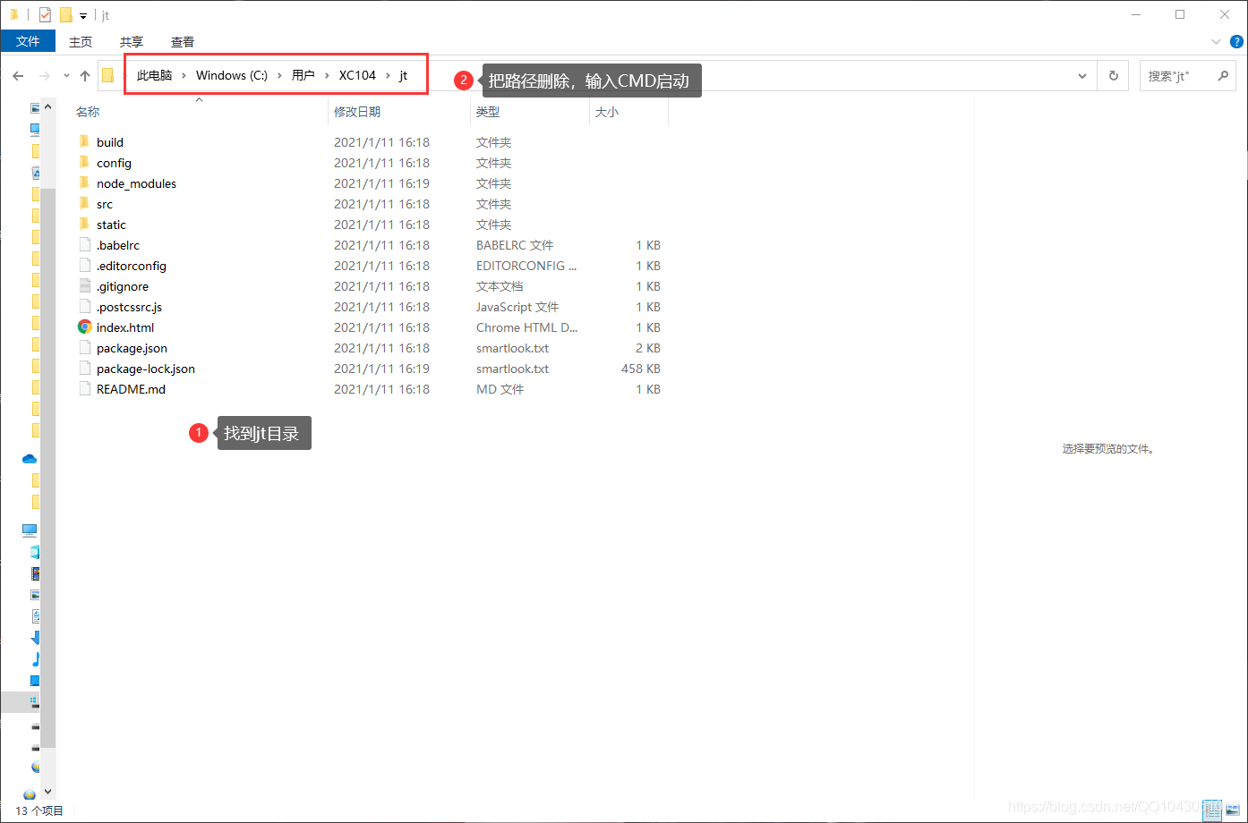Click the BABELRC 文件 type cell
Image resolution: width=1248 pixels, height=823 pixels.
[x=515, y=245]
